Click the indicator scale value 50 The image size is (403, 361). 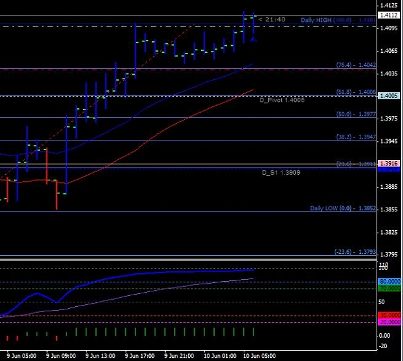click(382, 302)
